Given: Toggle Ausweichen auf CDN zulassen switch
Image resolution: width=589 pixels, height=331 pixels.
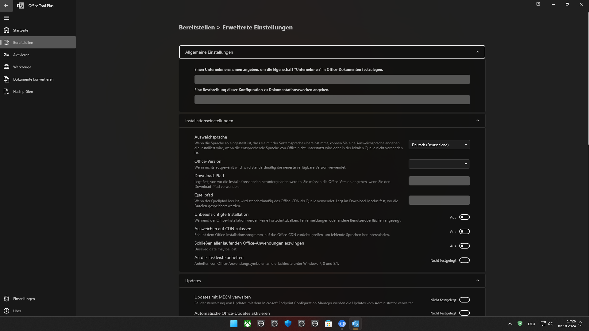Looking at the screenshot, I should click(x=464, y=231).
